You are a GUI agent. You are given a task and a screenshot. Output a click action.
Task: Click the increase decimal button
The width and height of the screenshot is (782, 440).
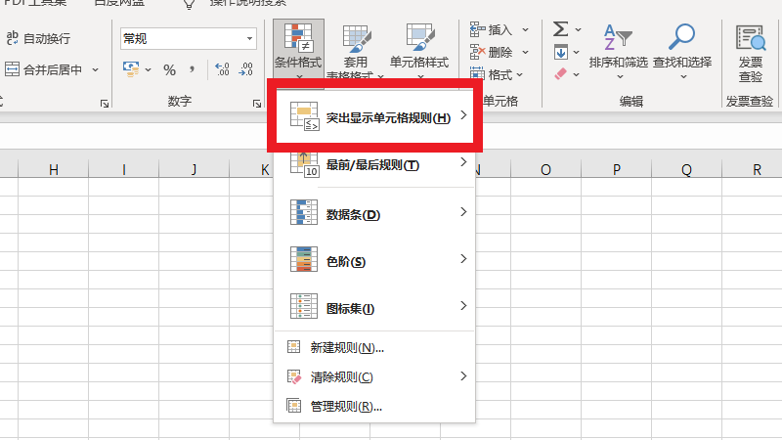221,69
